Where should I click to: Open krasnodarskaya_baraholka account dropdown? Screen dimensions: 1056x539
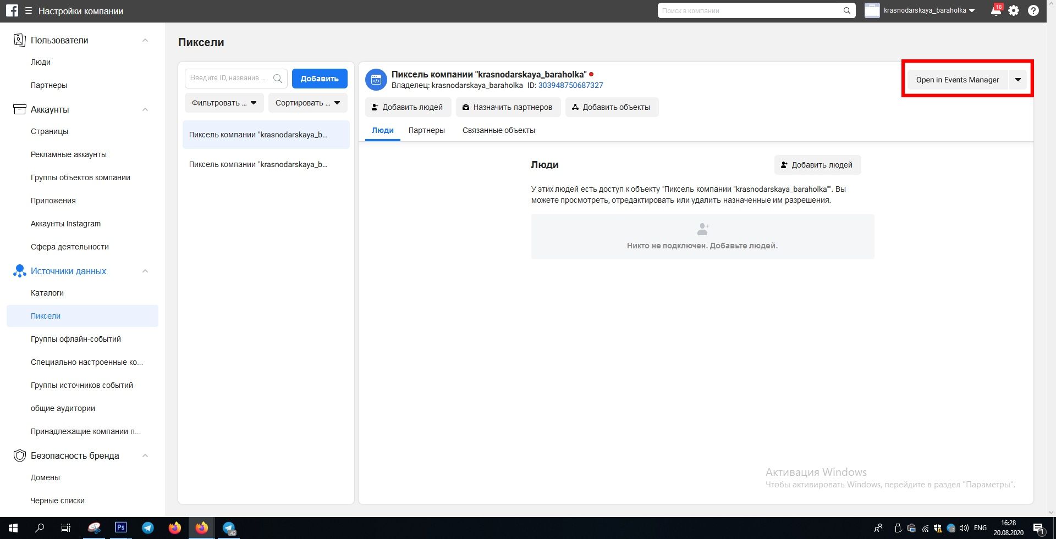[x=930, y=10]
